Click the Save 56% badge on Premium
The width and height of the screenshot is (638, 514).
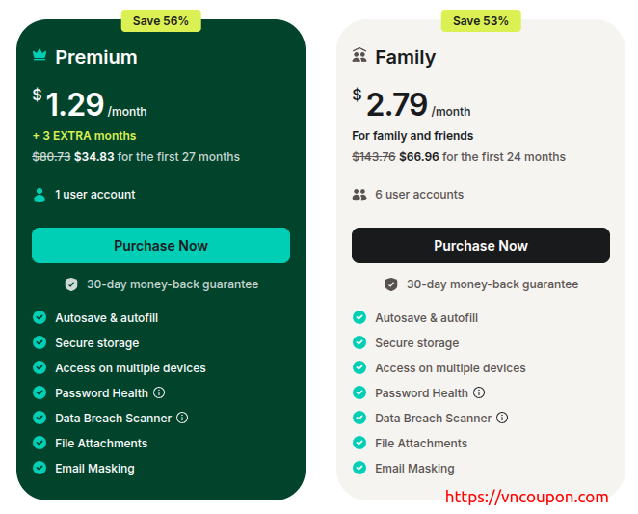pos(161,20)
